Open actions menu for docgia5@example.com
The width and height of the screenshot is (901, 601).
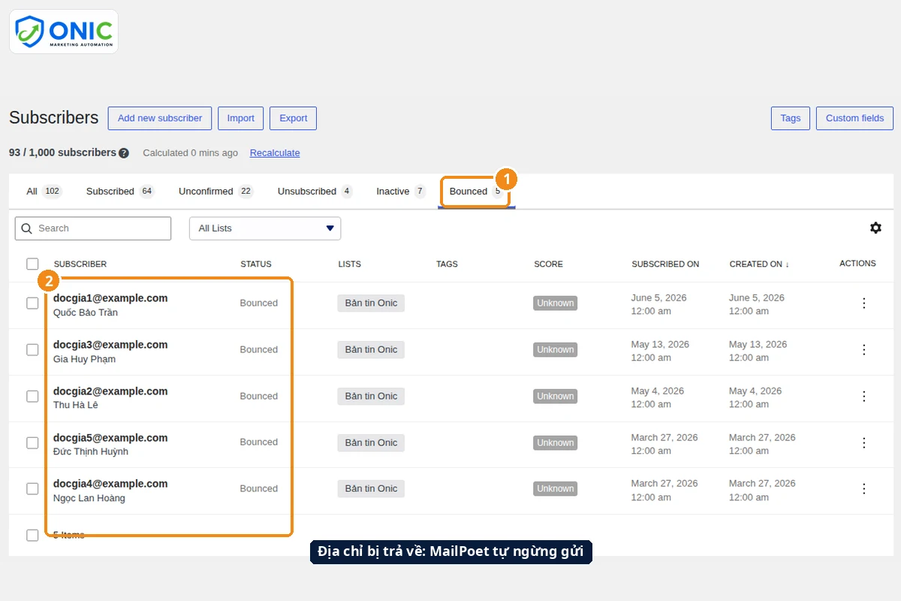(864, 443)
